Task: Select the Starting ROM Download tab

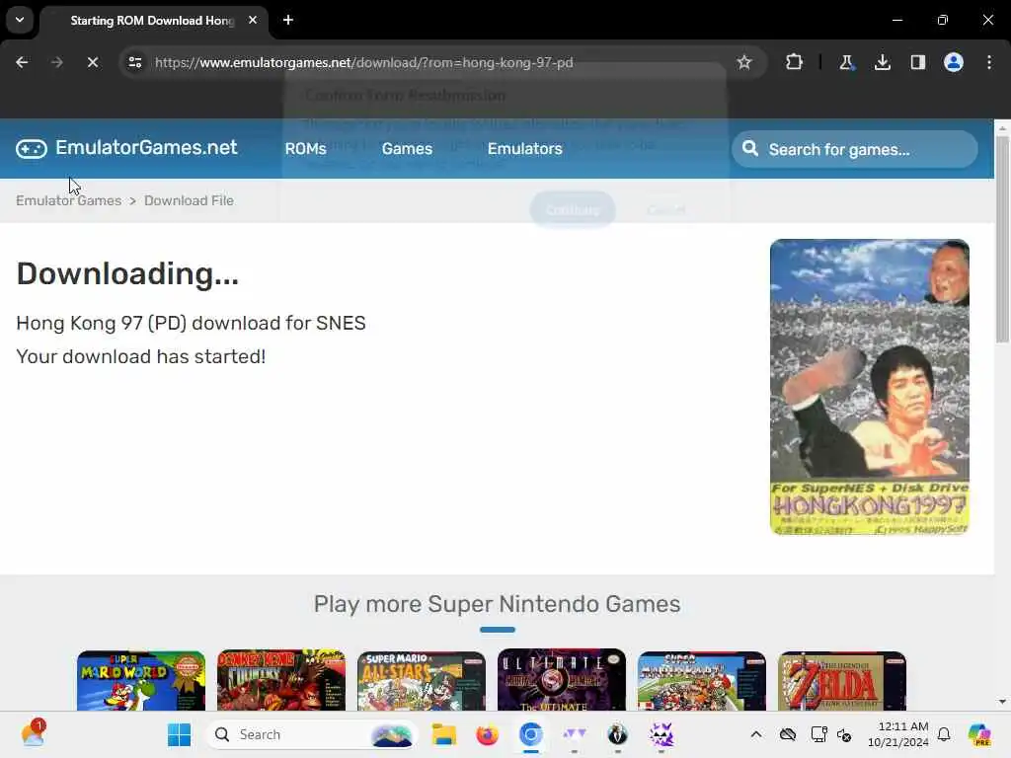Action: coord(152,21)
